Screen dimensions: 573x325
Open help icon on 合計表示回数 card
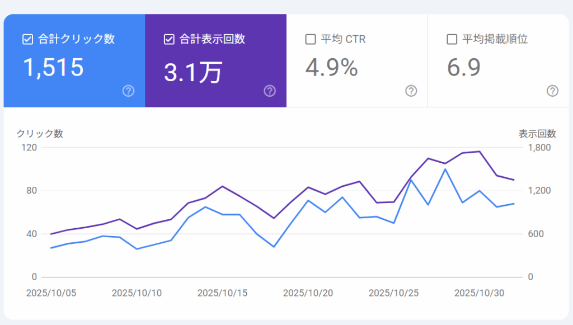coord(270,91)
